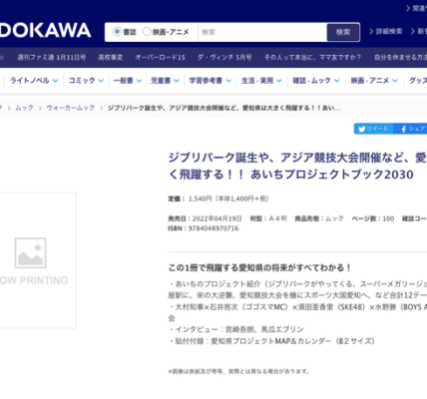Click the 検索 search button
The height and width of the screenshot is (399, 427).
click(343, 32)
